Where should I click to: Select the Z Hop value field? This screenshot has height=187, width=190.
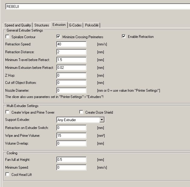[71, 75]
